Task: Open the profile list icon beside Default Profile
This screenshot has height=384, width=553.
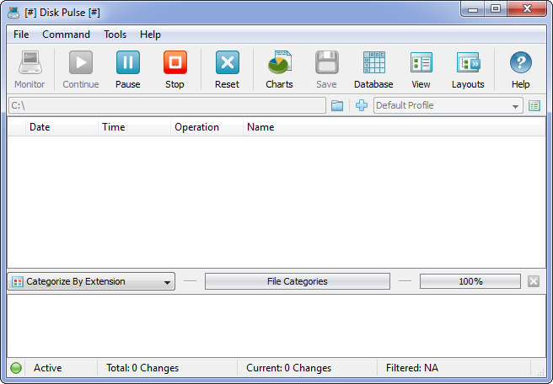Action: [534, 105]
